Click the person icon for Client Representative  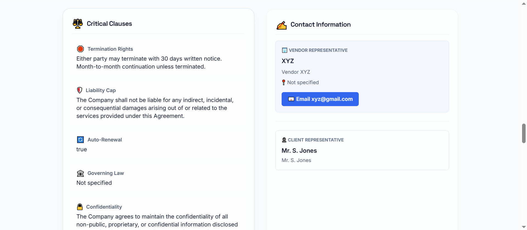click(x=284, y=140)
